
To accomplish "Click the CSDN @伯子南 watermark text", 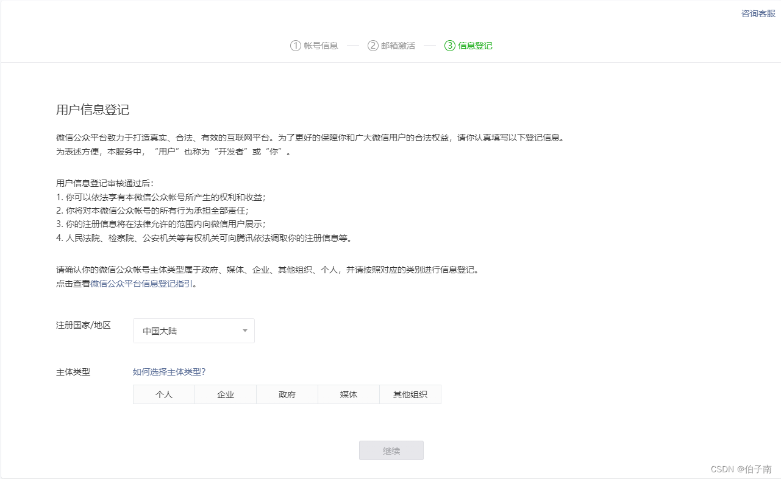I will pos(741,469).
